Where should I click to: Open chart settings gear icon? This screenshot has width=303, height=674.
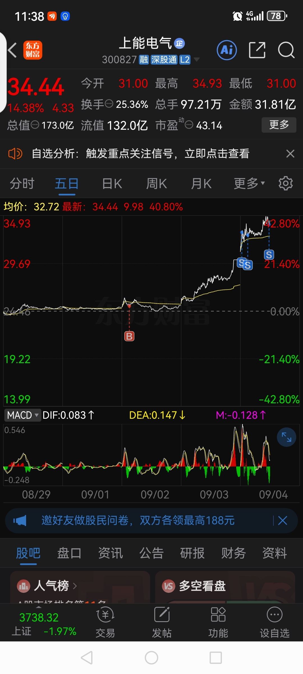click(286, 183)
